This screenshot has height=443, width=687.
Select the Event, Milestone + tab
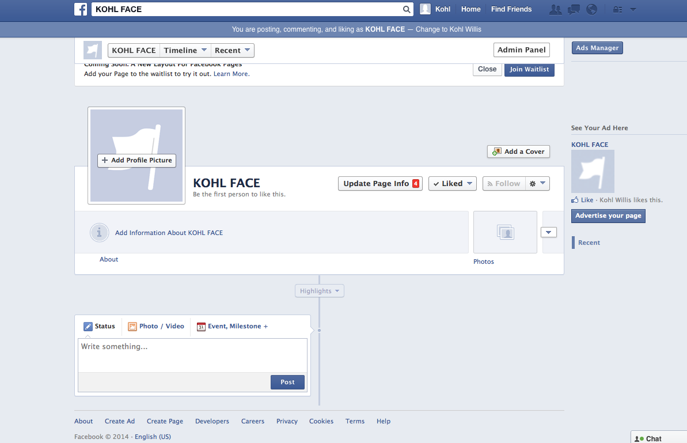tap(232, 327)
